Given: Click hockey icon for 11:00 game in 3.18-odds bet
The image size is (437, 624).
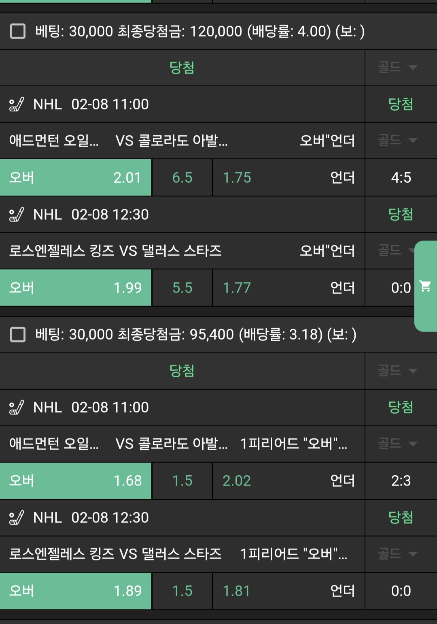Looking at the screenshot, I should click(17, 408).
